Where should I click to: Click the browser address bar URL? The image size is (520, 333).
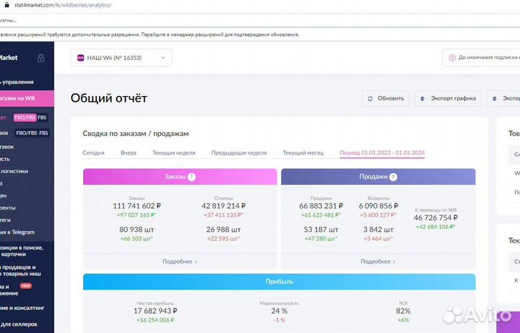tap(65, 5)
